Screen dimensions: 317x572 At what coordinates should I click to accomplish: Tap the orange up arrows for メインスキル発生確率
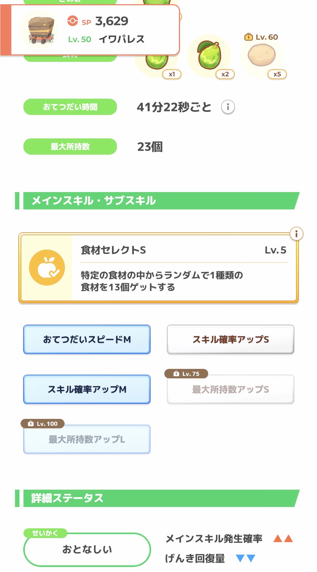pyautogui.click(x=283, y=538)
